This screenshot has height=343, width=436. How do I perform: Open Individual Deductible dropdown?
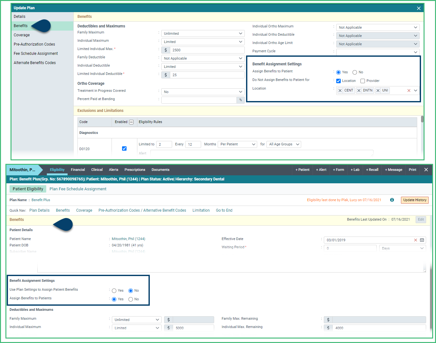[203, 67]
